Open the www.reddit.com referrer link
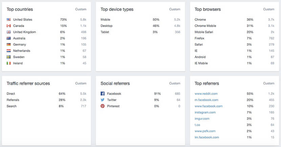The image size is (281, 147). pyautogui.click(x=206, y=94)
